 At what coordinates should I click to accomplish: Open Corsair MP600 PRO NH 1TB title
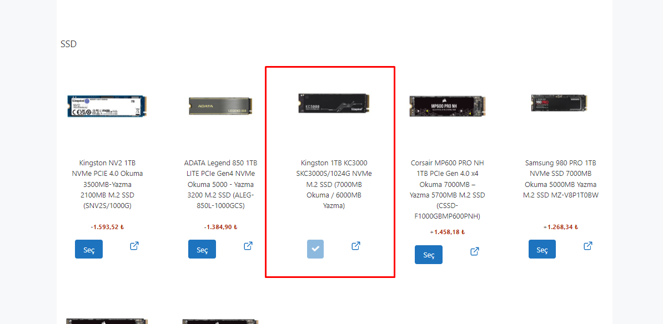(448, 190)
